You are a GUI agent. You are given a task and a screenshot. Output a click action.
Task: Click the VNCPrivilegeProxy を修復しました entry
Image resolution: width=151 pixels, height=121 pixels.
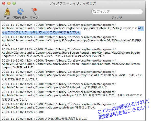pos(59,86)
